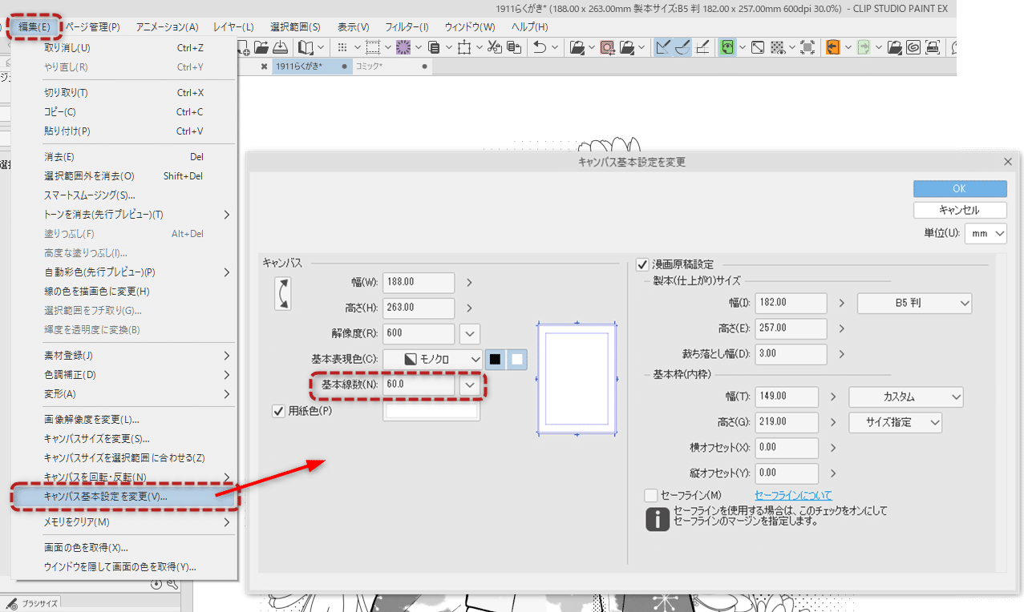Open the 基本線数(N) dropdown arrow
This screenshot has width=1024, height=612.
tap(471, 385)
